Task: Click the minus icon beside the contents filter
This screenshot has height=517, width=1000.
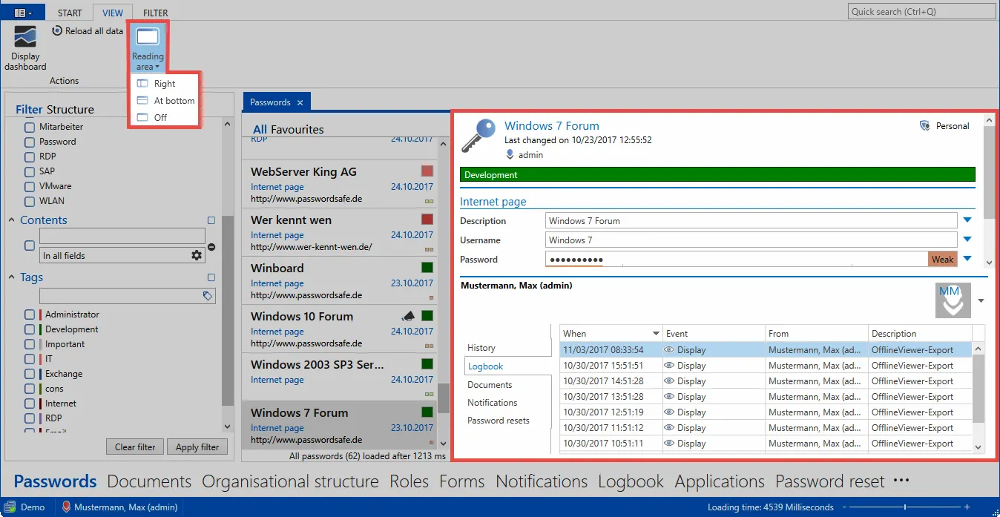Action: pos(211,246)
